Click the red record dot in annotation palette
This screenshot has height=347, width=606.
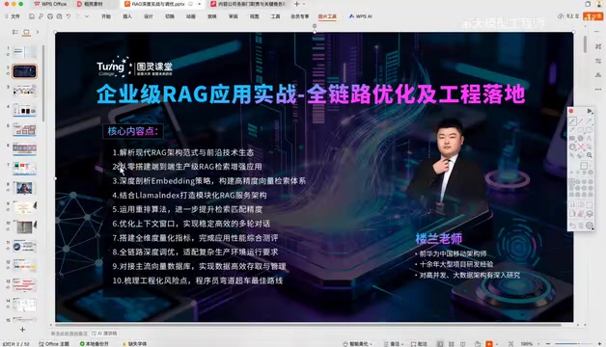pos(571,111)
